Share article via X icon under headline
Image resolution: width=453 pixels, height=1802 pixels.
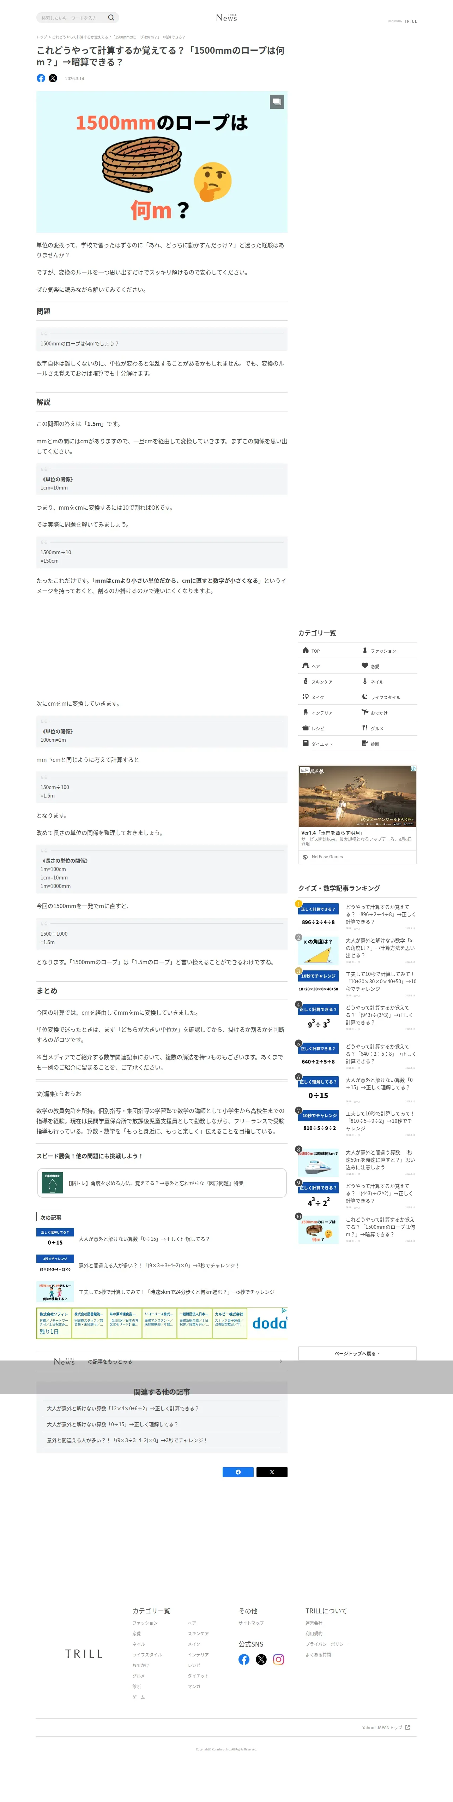point(53,78)
